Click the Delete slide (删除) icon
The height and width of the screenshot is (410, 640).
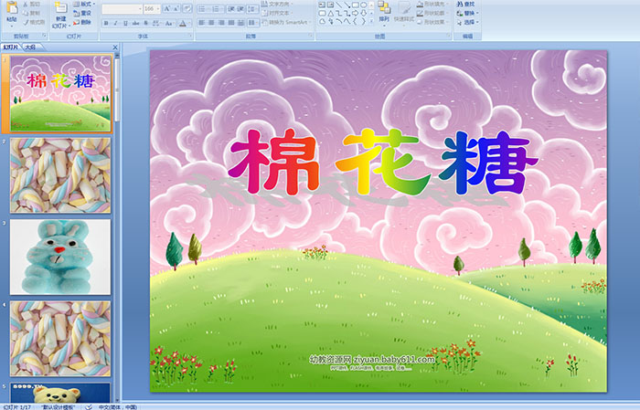click(x=82, y=22)
